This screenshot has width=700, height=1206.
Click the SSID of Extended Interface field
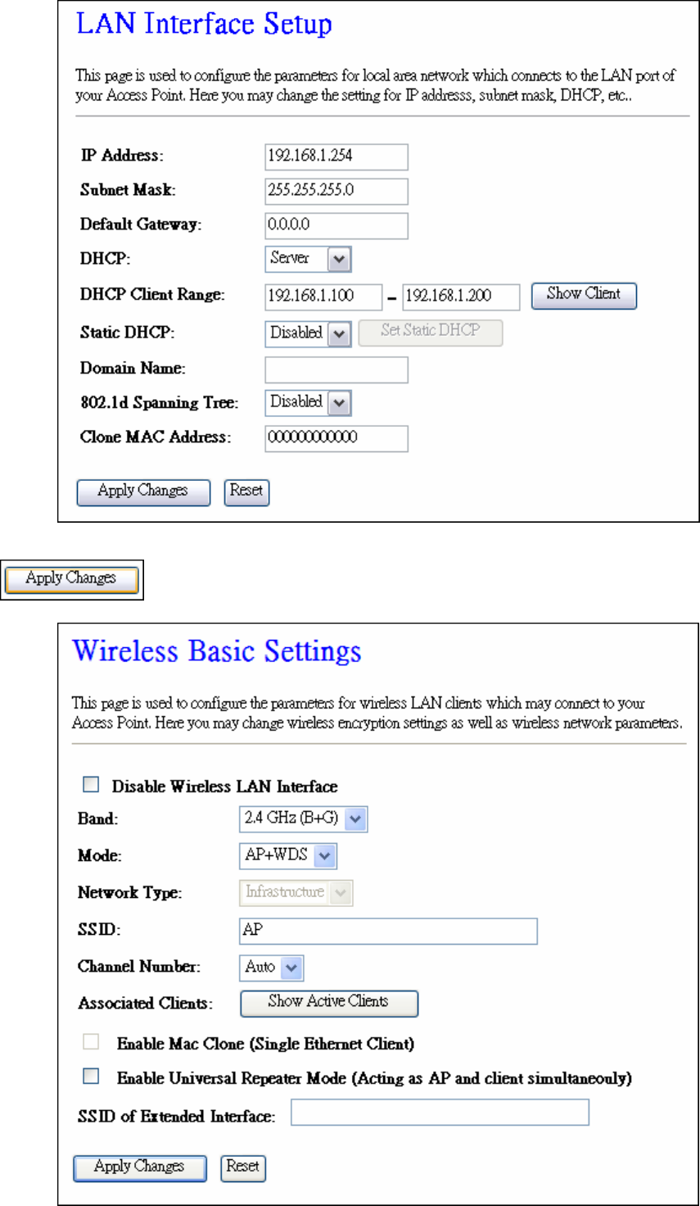(440, 1113)
